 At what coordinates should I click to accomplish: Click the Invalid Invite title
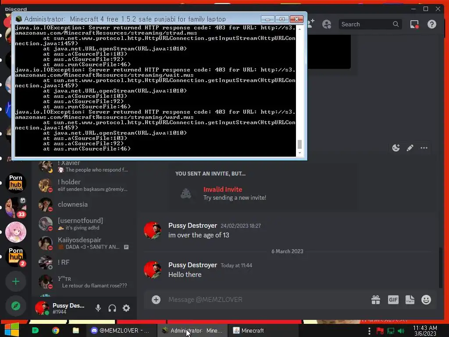pos(223,190)
